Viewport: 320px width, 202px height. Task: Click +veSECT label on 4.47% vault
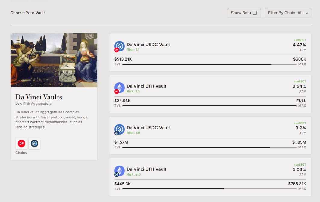[x=300, y=40]
